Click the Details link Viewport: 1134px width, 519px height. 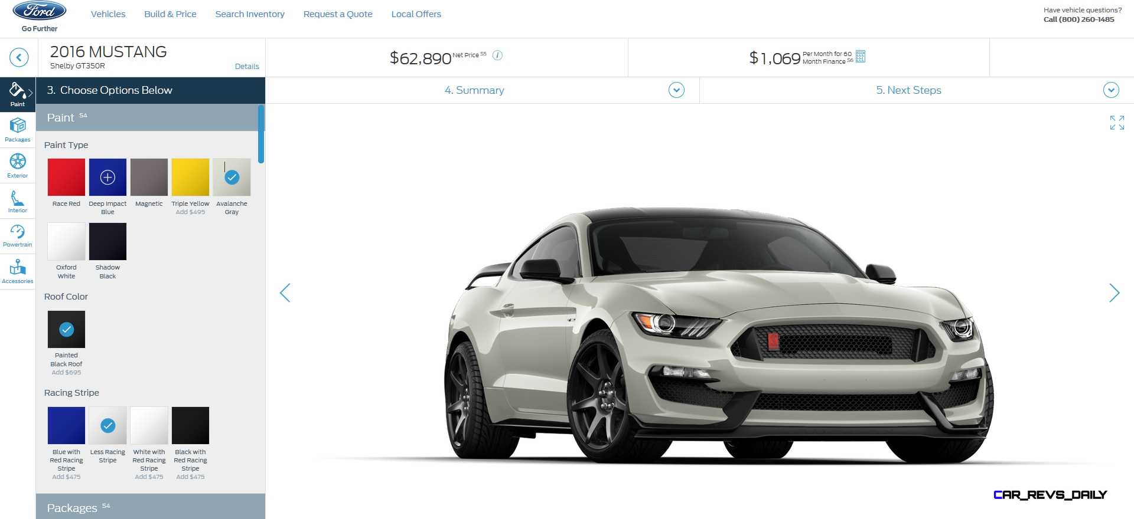coord(247,67)
